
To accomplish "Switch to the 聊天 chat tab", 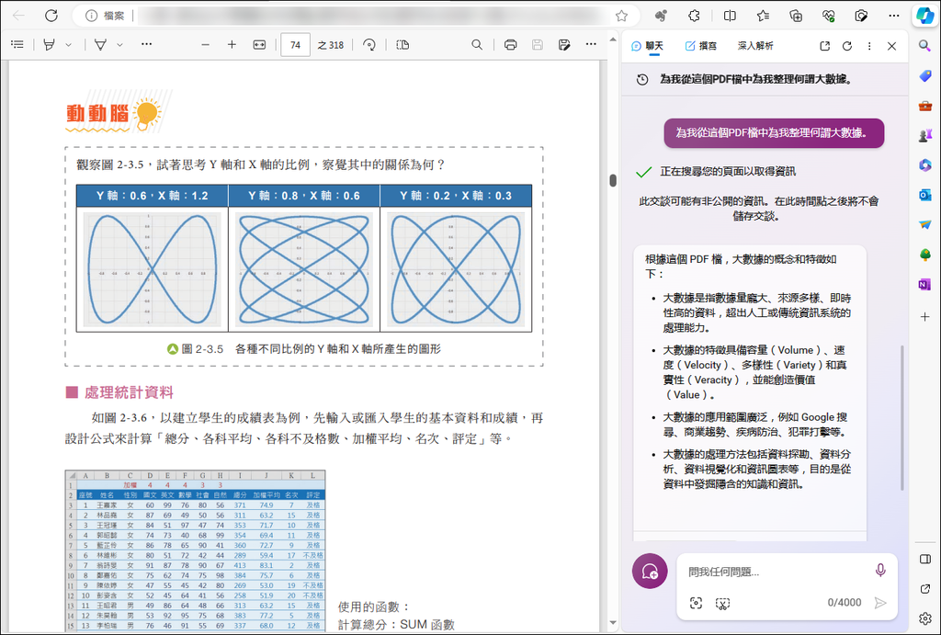I will [648, 46].
